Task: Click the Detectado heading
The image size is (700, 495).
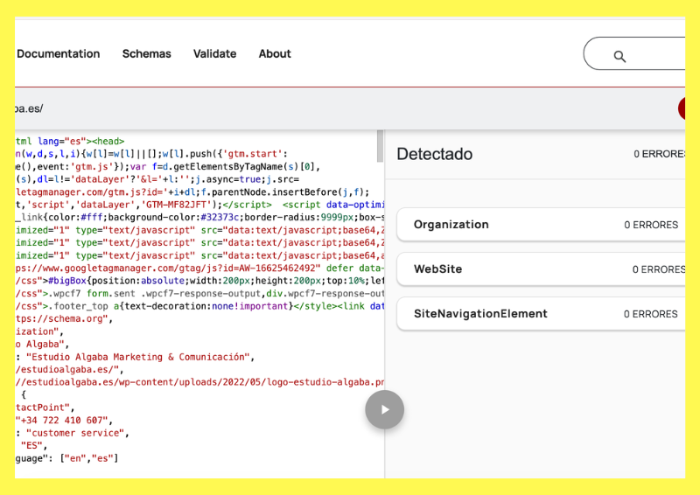Action: click(434, 154)
